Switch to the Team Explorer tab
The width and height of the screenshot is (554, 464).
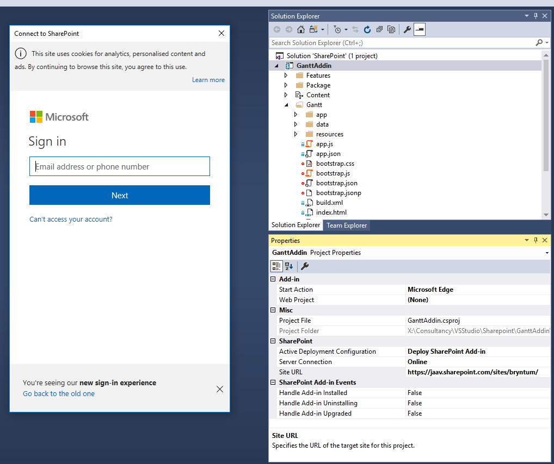pyautogui.click(x=347, y=225)
